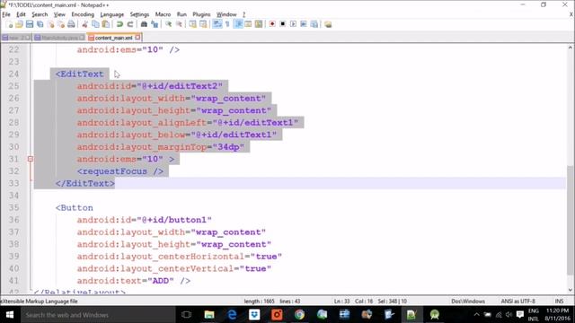Click the layout_centerVertical attribute line

(173, 269)
